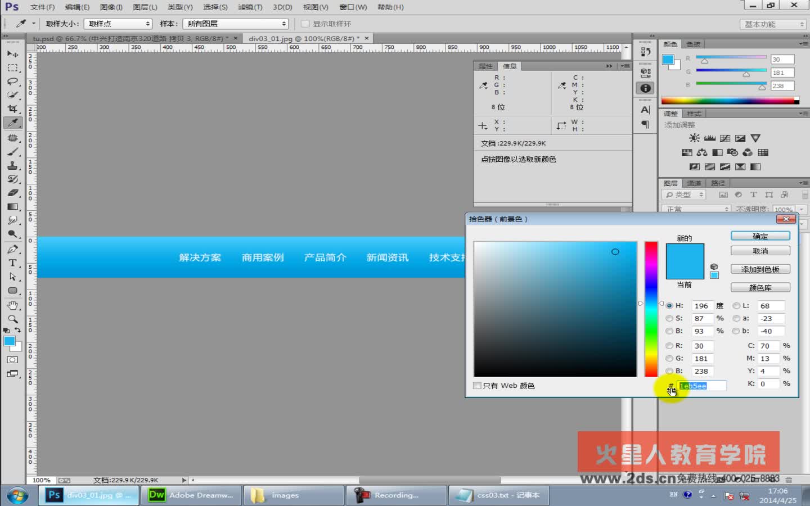Image resolution: width=810 pixels, height=506 pixels.
Task: Activate the Zoom tool
Action: coord(12,319)
